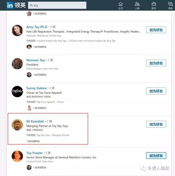Open the Messaging (消息) icon

pyautogui.click(x=170, y=5)
